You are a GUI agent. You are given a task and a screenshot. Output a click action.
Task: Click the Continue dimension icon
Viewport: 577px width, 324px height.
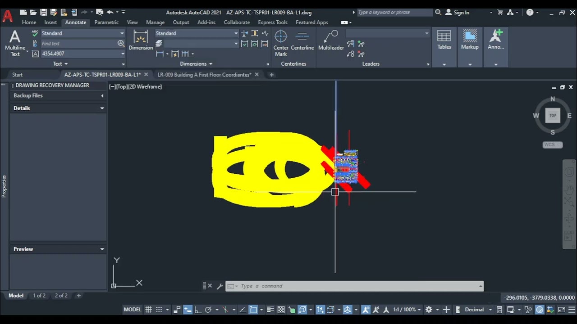point(185,54)
